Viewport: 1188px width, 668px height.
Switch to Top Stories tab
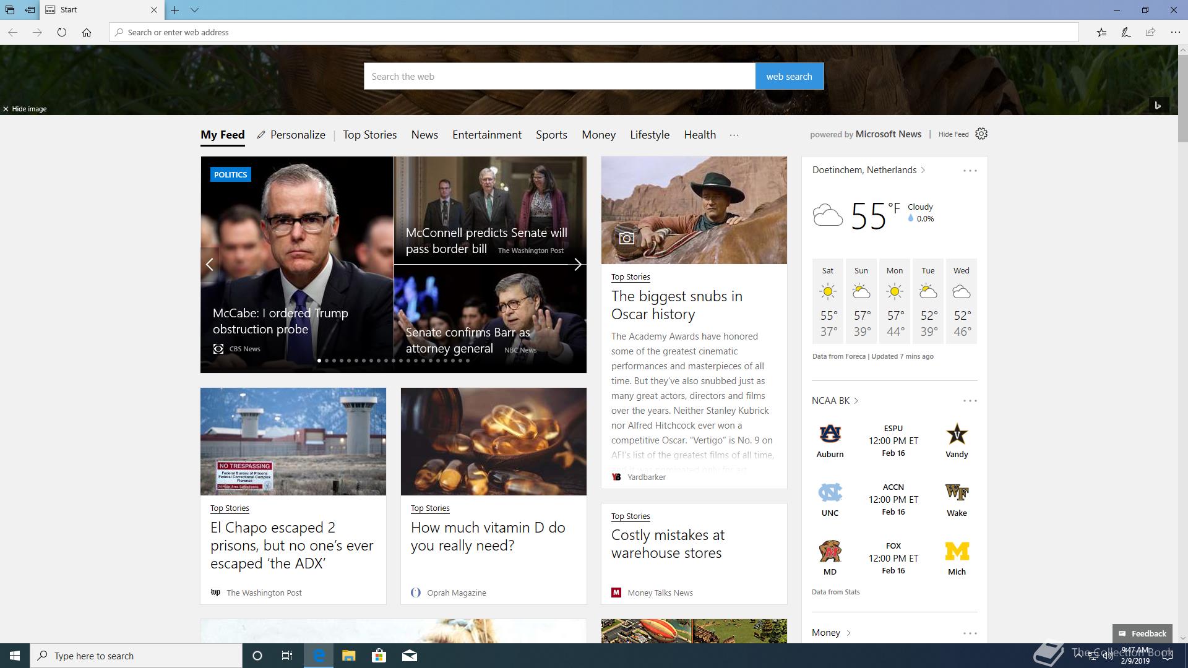[x=370, y=135]
